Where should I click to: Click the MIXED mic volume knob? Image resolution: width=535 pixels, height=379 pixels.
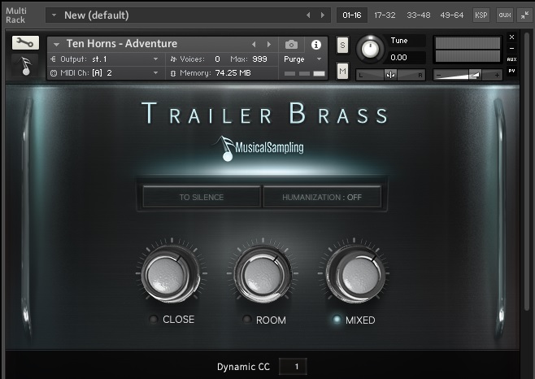coord(355,274)
